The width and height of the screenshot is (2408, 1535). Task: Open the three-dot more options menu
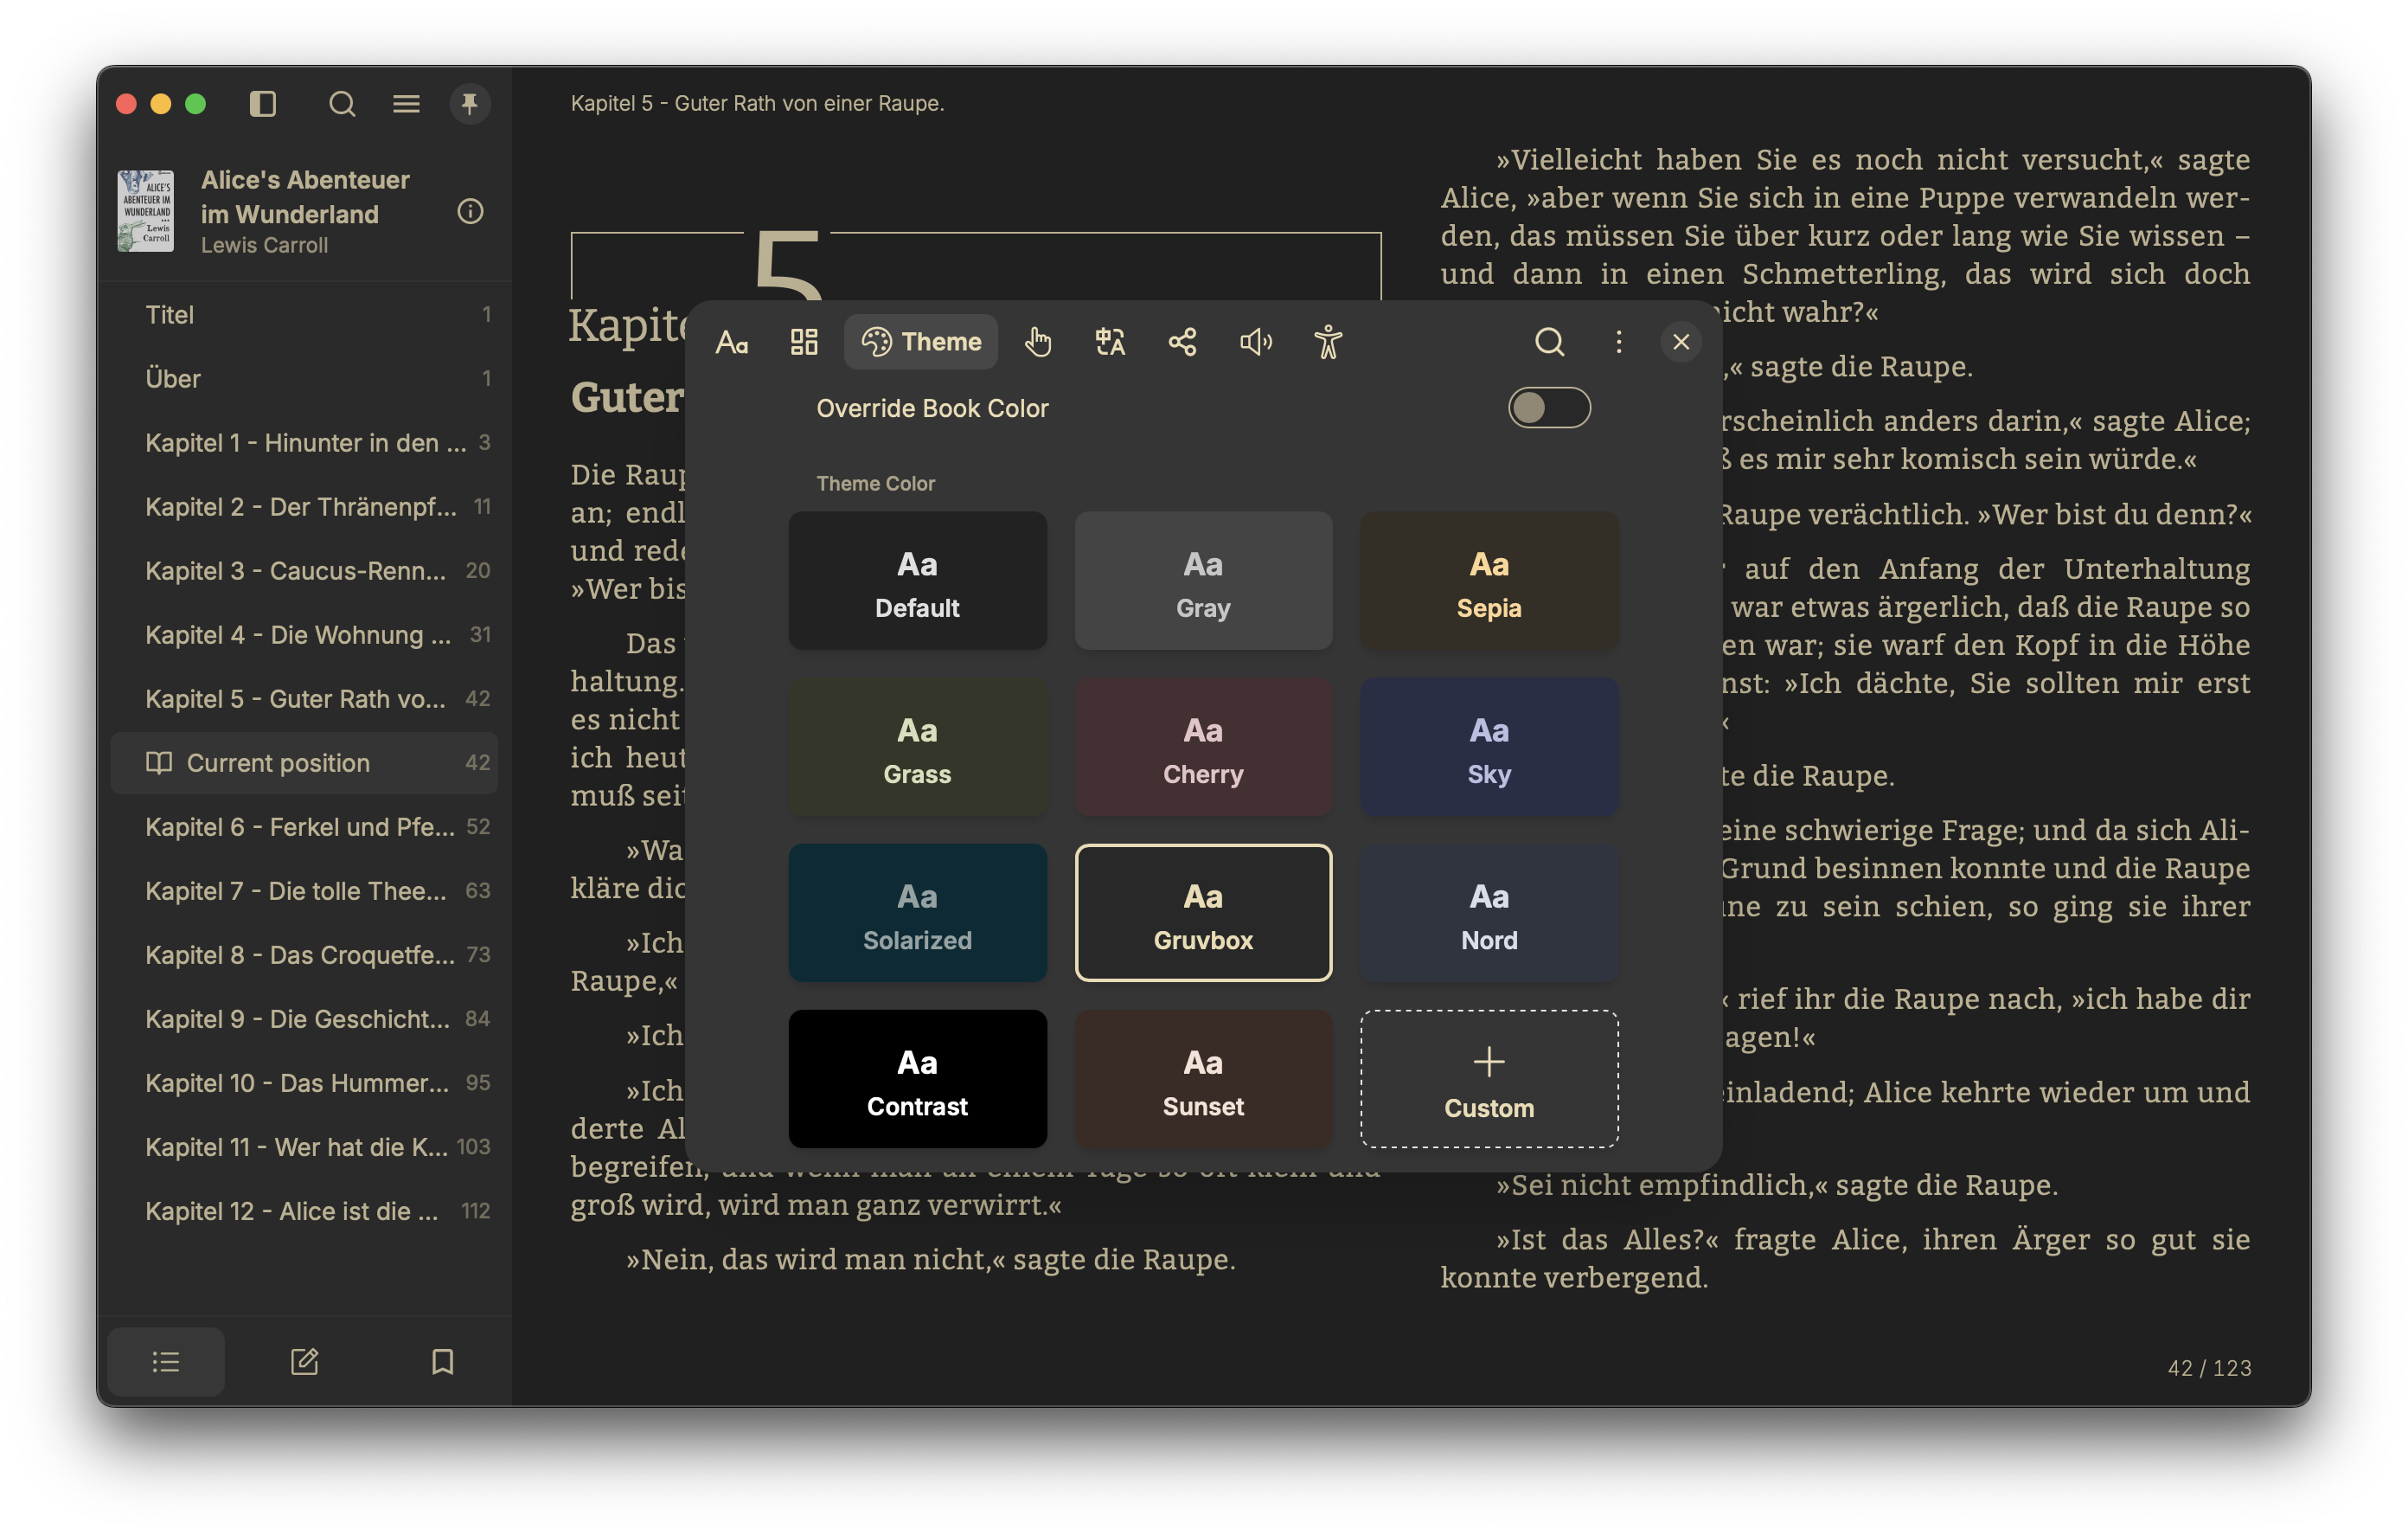point(1619,343)
